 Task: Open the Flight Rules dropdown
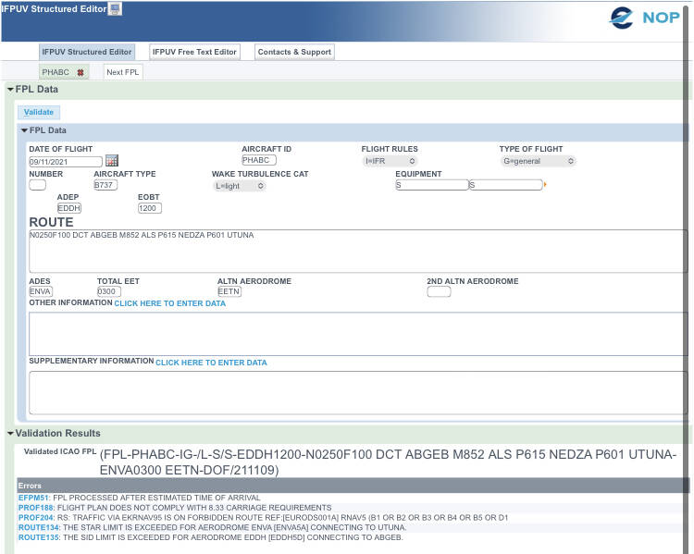pyautogui.click(x=390, y=161)
